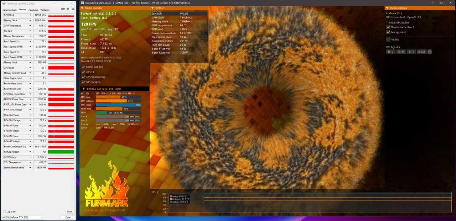Open the CPU Temperature sensor dropdown
The width and height of the screenshot is (456, 221).
(x=30, y=162)
